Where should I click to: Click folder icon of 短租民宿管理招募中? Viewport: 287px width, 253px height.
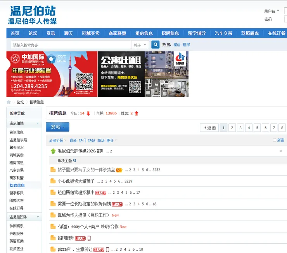(x=53, y=192)
